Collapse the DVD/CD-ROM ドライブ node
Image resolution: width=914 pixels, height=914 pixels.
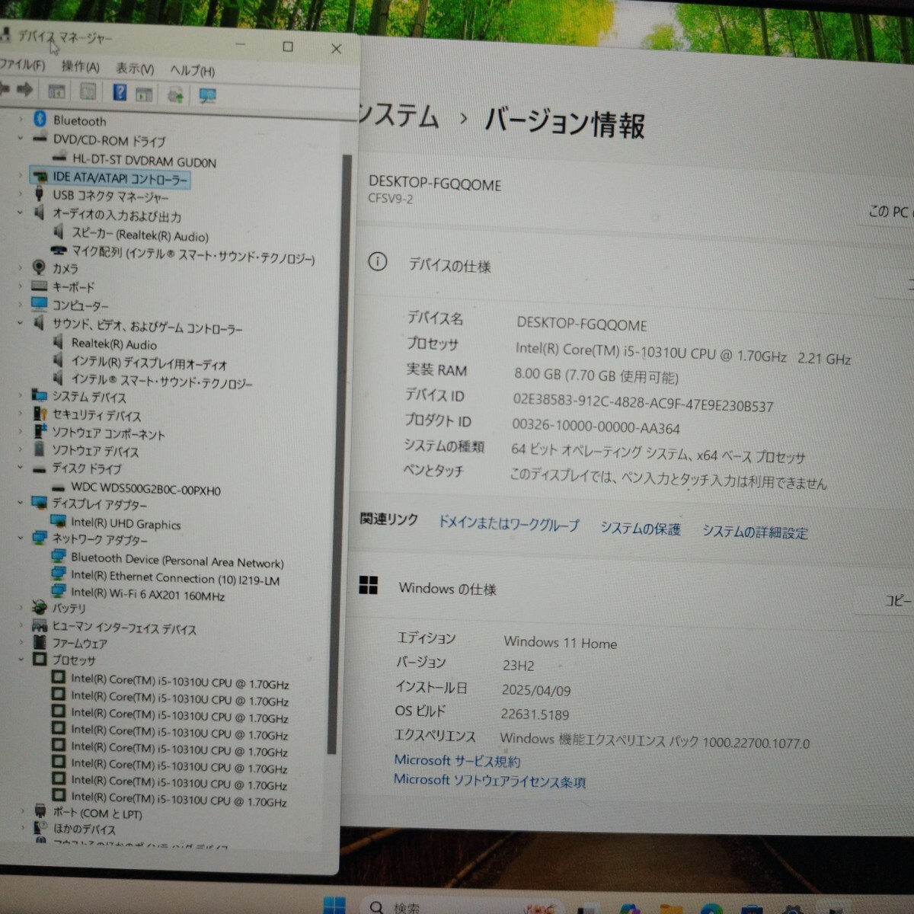pos(21,138)
